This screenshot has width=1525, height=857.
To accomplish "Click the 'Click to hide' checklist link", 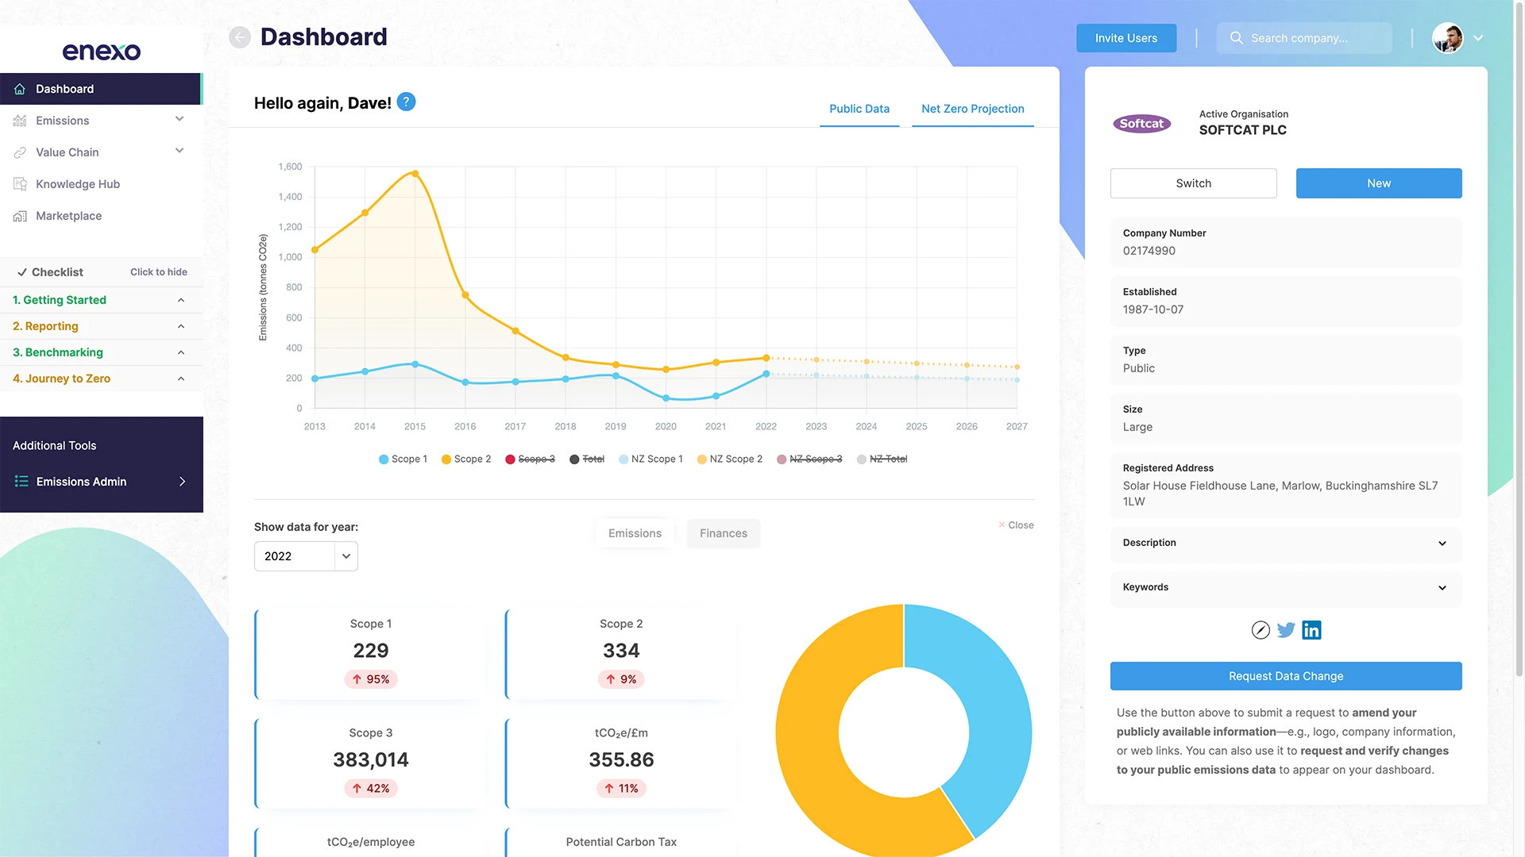I will 159,272.
